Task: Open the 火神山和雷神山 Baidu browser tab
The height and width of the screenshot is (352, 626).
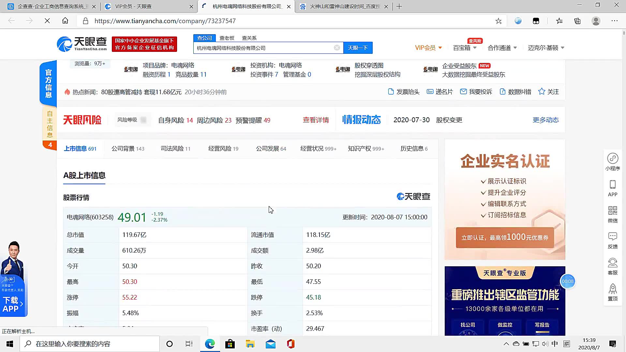Action: (x=344, y=7)
